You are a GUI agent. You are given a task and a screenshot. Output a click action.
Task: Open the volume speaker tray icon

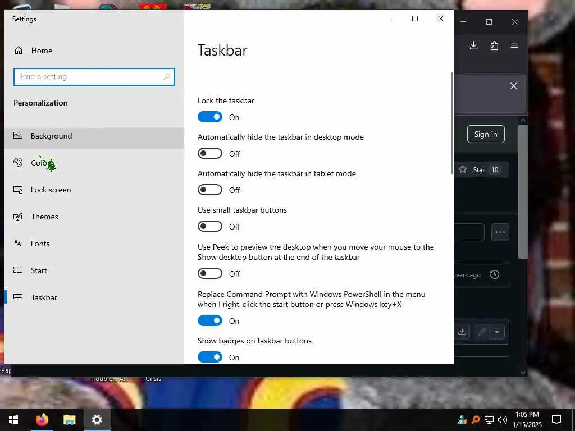[x=503, y=420]
